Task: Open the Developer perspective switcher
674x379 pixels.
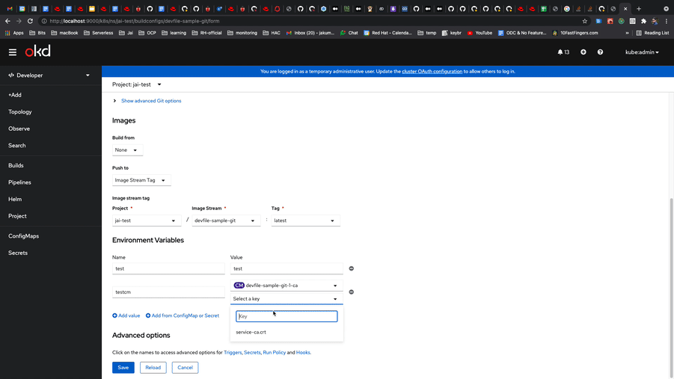Action: click(50, 76)
